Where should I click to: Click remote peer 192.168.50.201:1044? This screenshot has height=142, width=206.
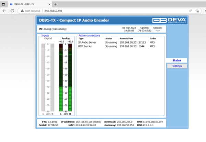[x=132, y=46]
